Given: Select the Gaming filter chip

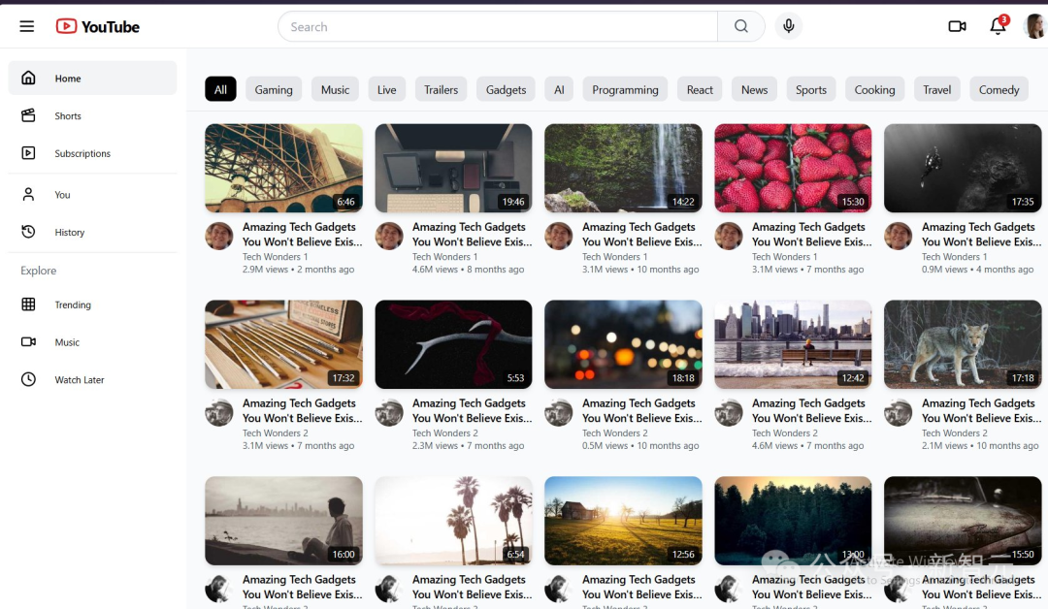Looking at the screenshot, I should [x=274, y=89].
